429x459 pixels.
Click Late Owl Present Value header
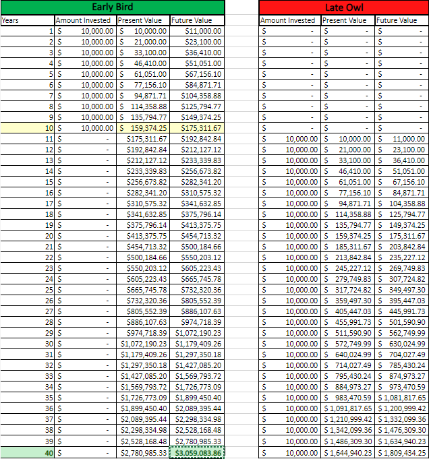[348, 20]
